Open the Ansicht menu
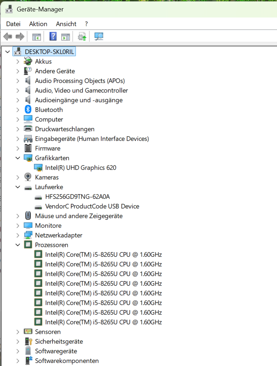The width and height of the screenshot is (277, 366). pyautogui.click(x=66, y=24)
